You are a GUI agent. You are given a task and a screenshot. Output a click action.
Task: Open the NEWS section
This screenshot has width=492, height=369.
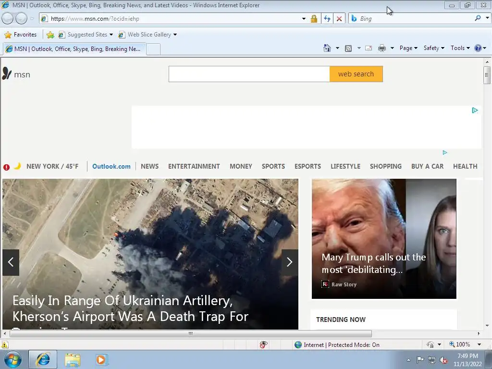pyautogui.click(x=150, y=166)
